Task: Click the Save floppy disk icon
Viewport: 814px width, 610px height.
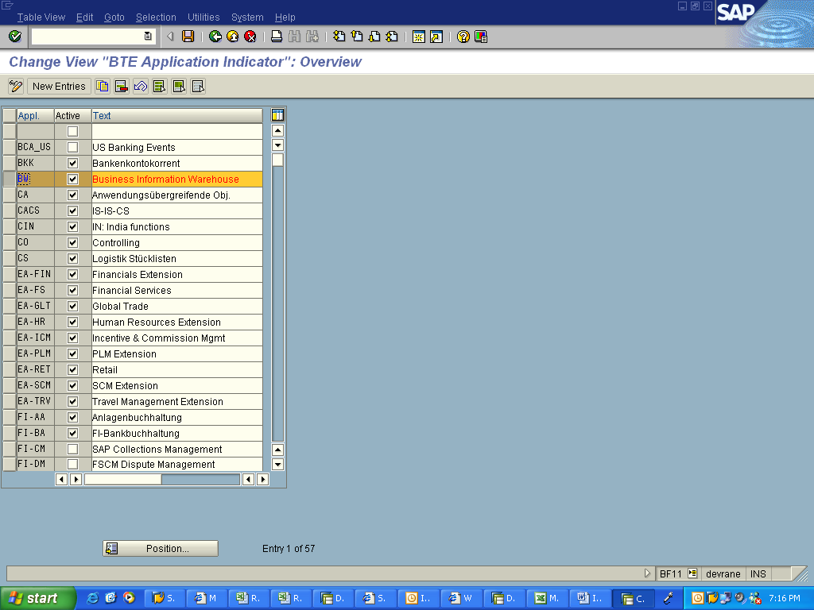Action: click(x=188, y=37)
